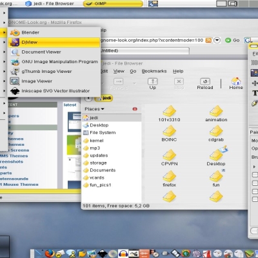
Task: Open mp3 bookmark in sidebar
Action: (x=112, y=148)
